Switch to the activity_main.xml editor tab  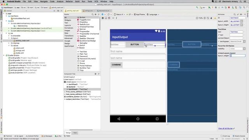tap(72, 11)
